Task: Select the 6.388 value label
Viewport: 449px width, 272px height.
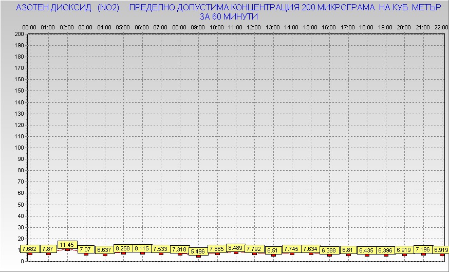Action: 329,250
